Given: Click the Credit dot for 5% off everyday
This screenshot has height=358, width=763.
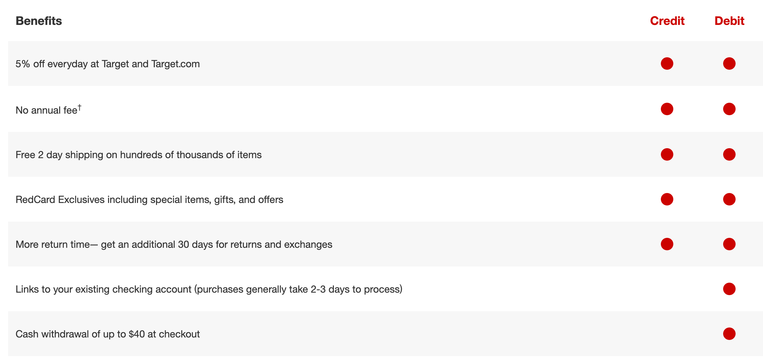Looking at the screenshot, I should click(x=667, y=64).
